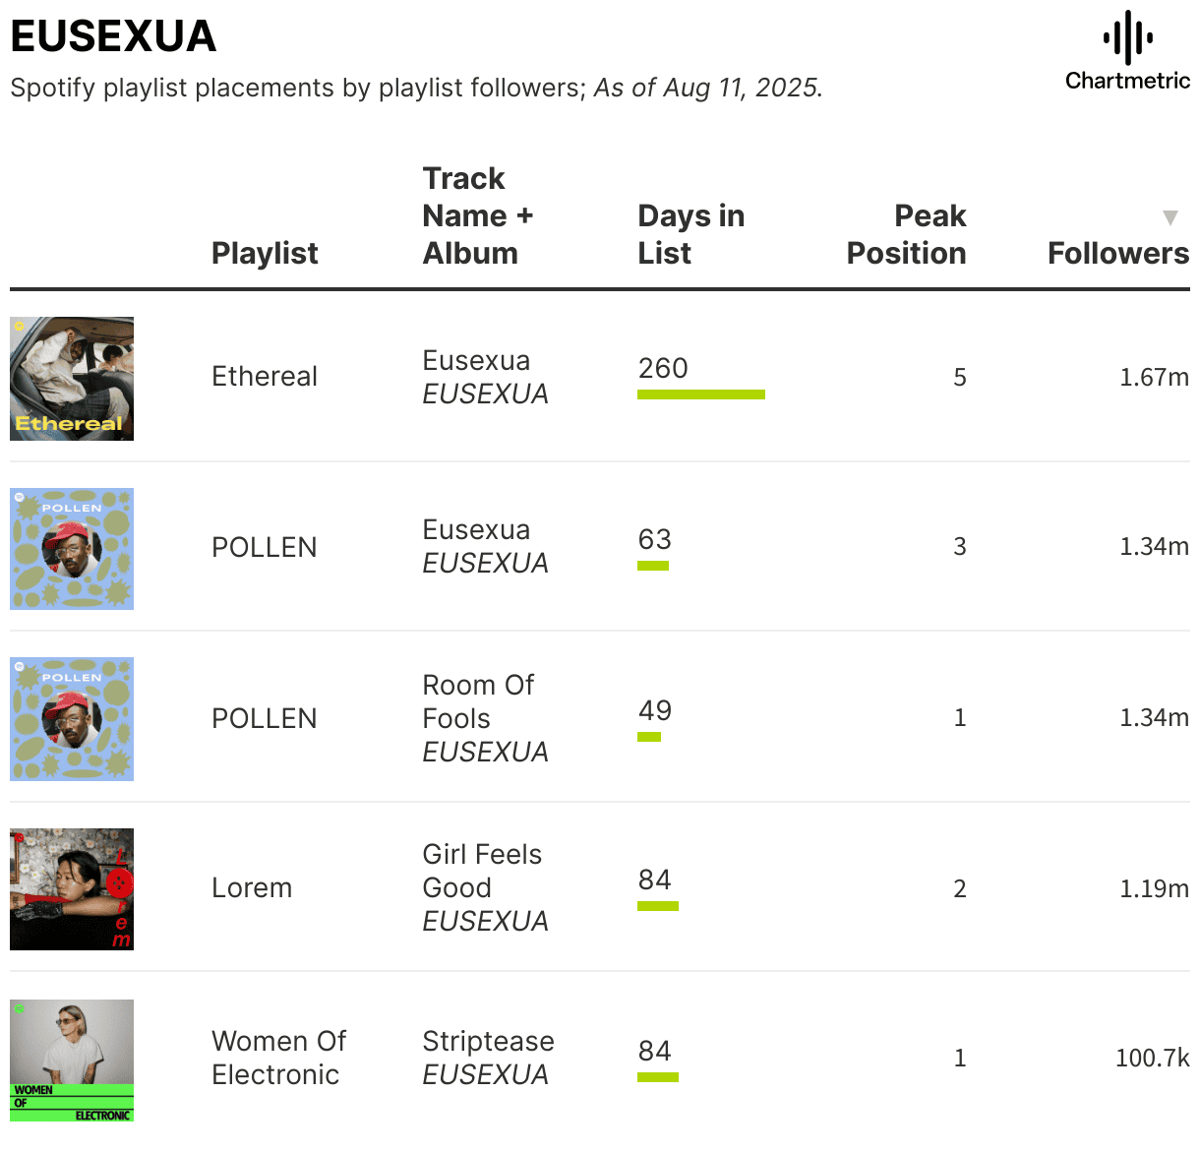Click the green bar under 63 days
The height and width of the screenshot is (1153, 1200).
(x=653, y=566)
